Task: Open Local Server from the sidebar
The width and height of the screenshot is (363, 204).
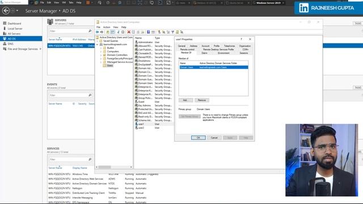Action: pyautogui.click(x=15, y=28)
